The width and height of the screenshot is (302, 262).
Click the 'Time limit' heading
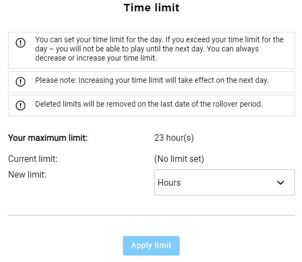[152, 8]
